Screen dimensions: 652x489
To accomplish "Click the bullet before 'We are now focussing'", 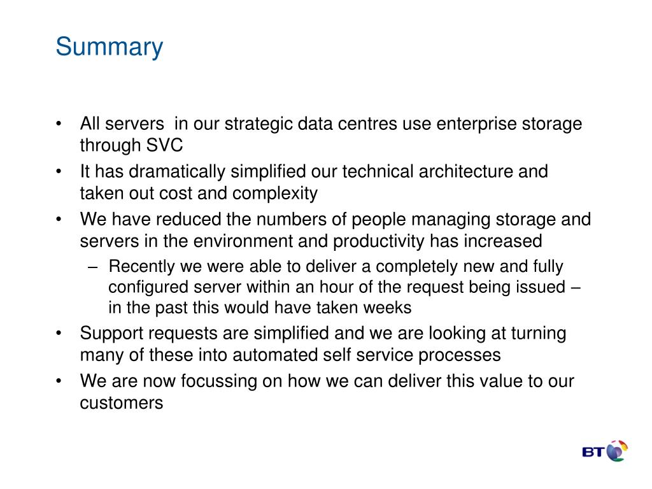I will (x=59, y=381).
